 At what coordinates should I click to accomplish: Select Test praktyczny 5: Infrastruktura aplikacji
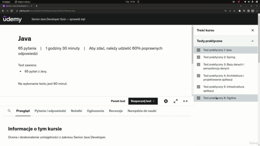pyautogui.click(x=226, y=89)
